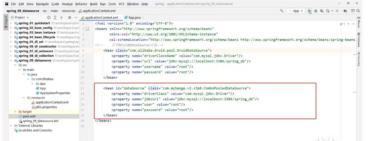This screenshot has height=141, width=374.
Task: Collapse the src folder
Action: pos(15,65)
